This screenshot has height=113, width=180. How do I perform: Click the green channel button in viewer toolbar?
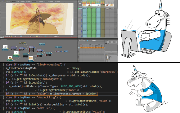32,36
